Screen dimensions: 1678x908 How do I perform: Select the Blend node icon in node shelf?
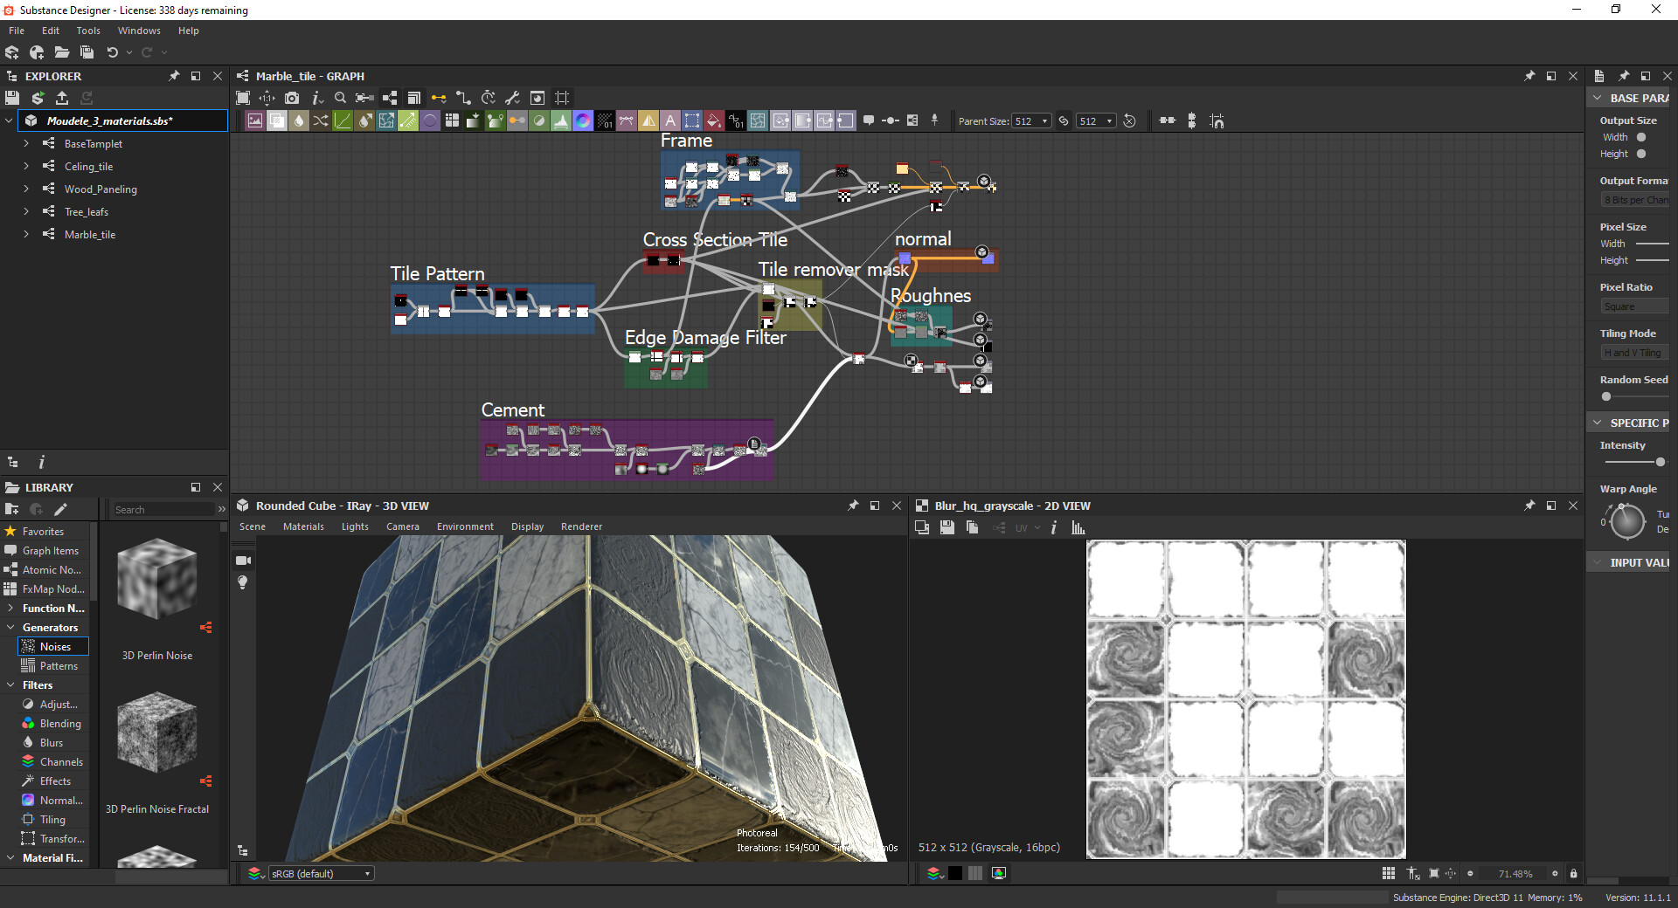click(275, 120)
